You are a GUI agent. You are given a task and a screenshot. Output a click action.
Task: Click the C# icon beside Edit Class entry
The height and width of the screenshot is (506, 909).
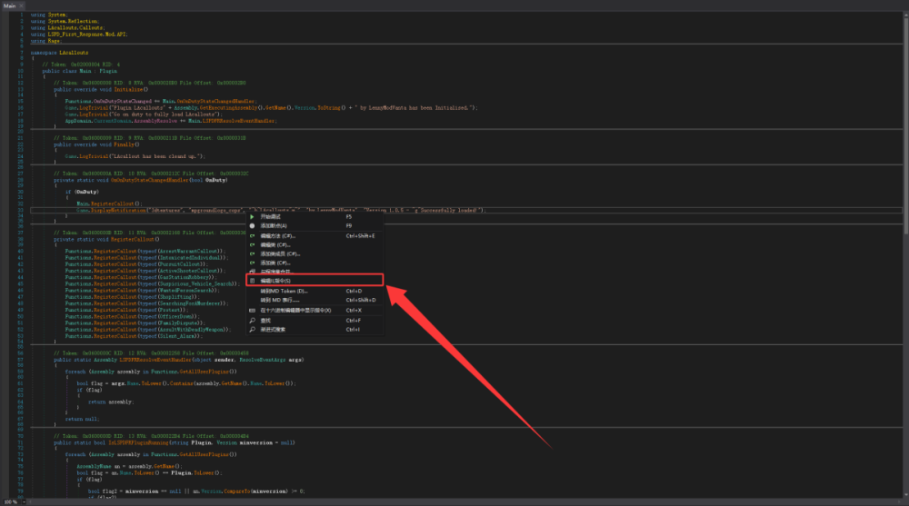coord(252,245)
